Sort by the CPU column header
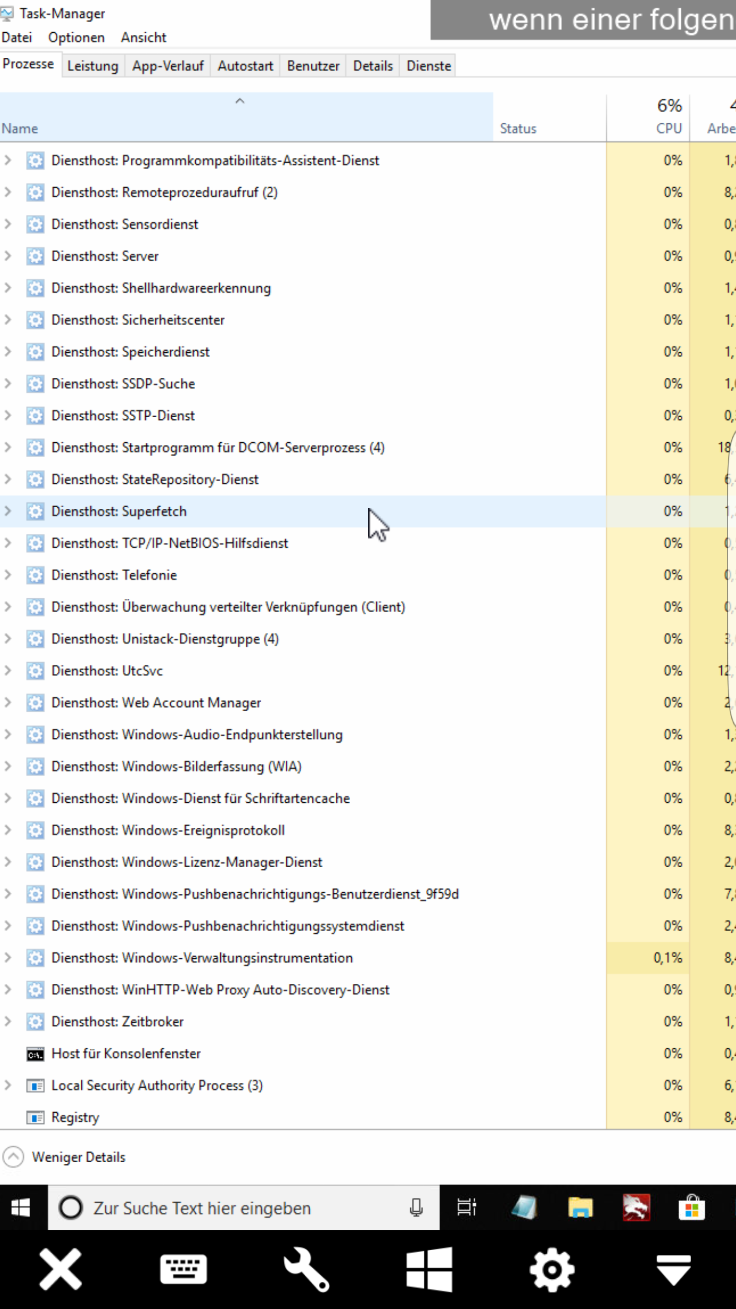 [x=648, y=117]
